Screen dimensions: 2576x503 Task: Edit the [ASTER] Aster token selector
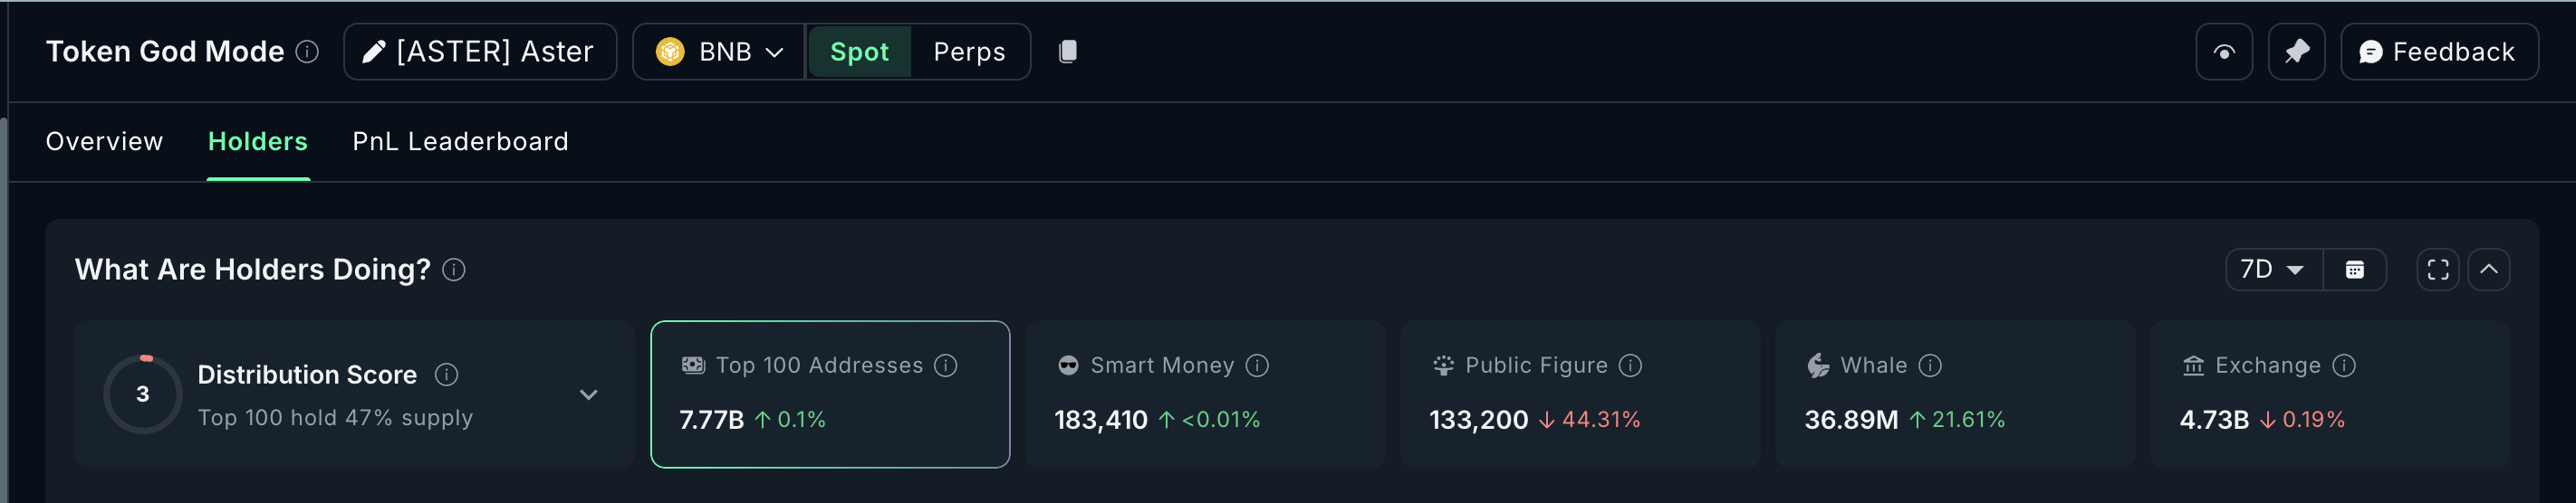click(x=479, y=52)
